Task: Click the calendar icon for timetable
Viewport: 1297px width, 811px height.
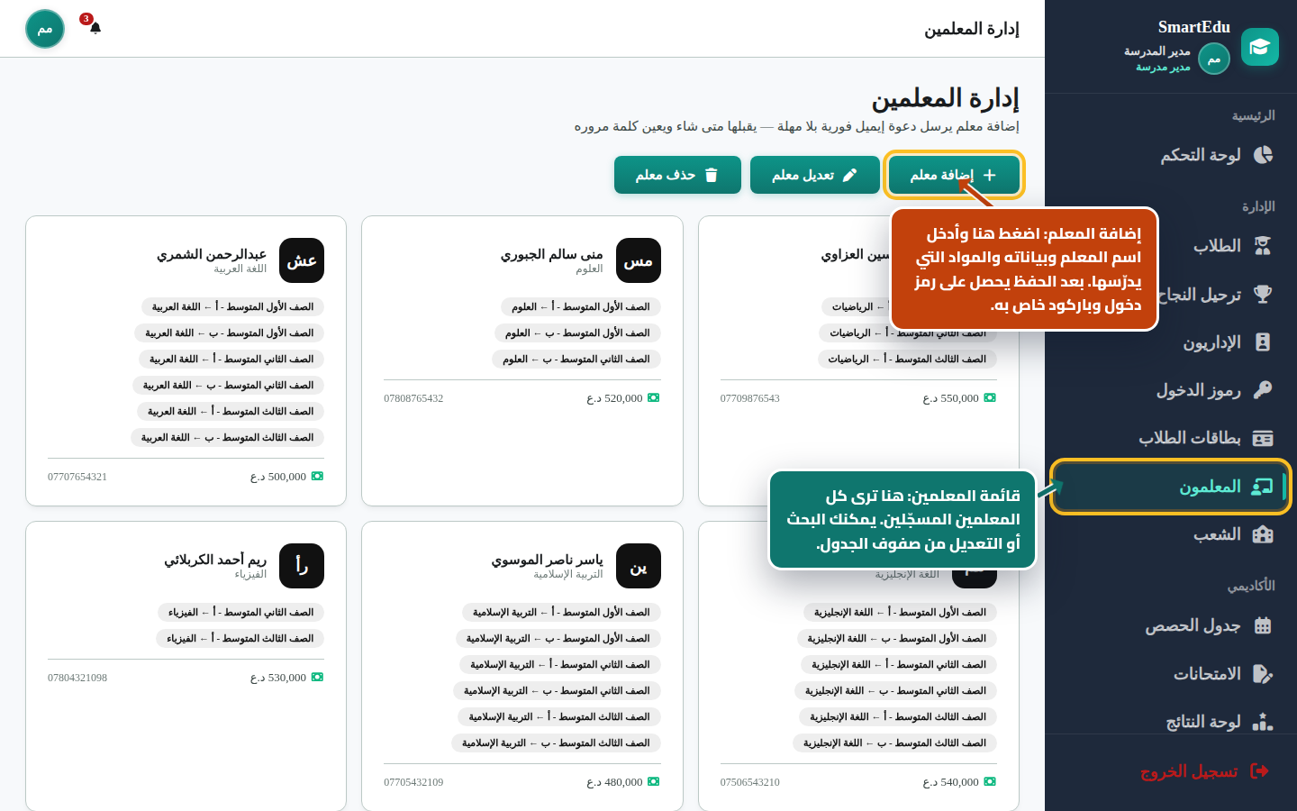Action: (1263, 625)
